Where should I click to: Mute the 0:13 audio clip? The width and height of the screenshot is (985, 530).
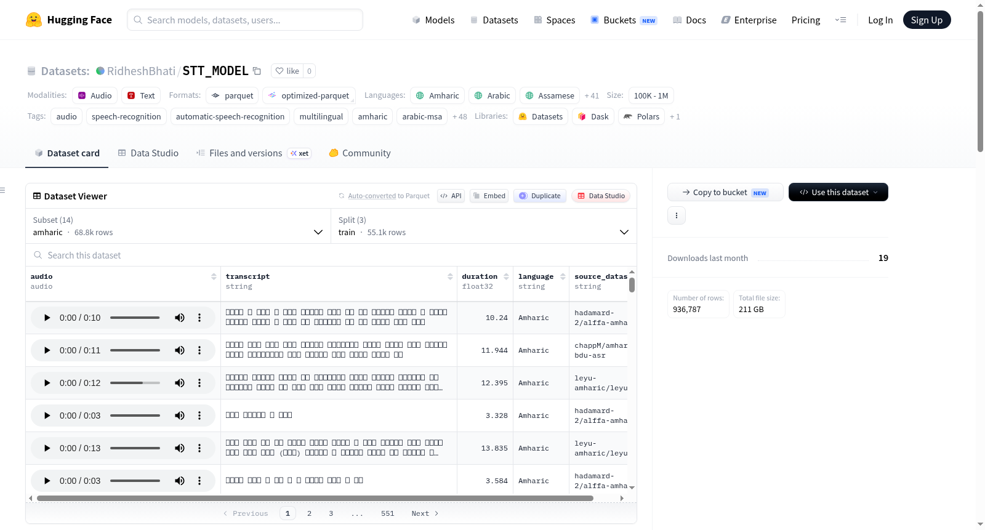180,448
